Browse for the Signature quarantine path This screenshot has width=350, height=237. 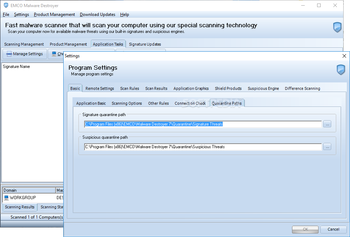coord(327,124)
